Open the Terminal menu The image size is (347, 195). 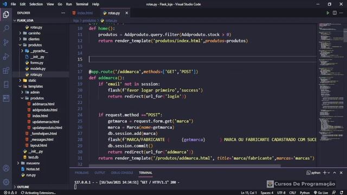(x=82, y=4)
